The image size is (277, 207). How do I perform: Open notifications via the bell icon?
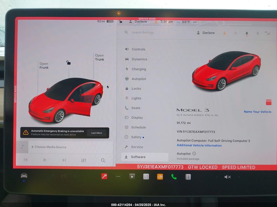coord(247,33)
